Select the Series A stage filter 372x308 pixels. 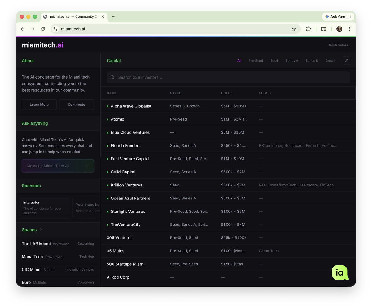click(x=292, y=61)
